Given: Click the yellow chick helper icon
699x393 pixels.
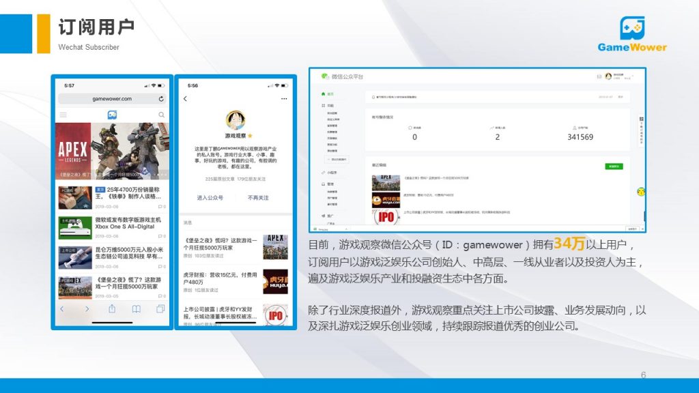Looking at the screenshot, I should (641, 192).
